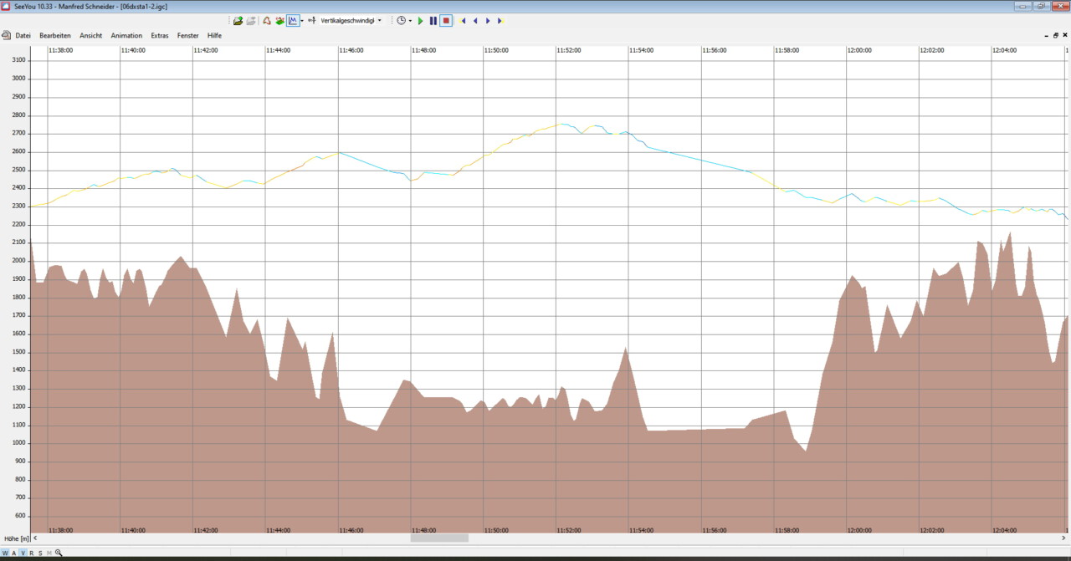Click the magnifier zoom icon in status bar

pos(59,553)
